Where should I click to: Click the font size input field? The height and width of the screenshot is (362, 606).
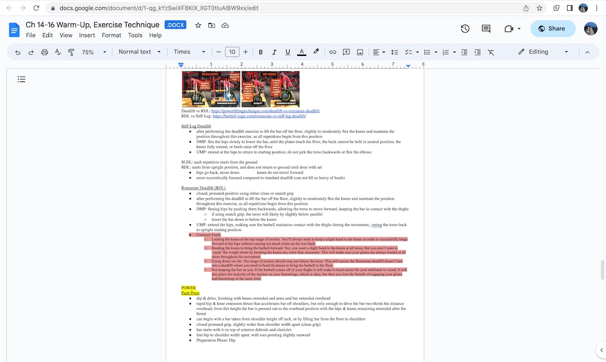coord(232,52)
